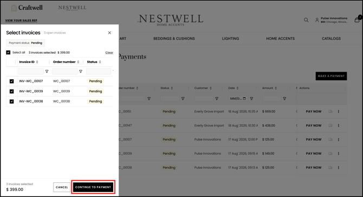
Task: Click the Craftwell logo
Action: [27, 8]
